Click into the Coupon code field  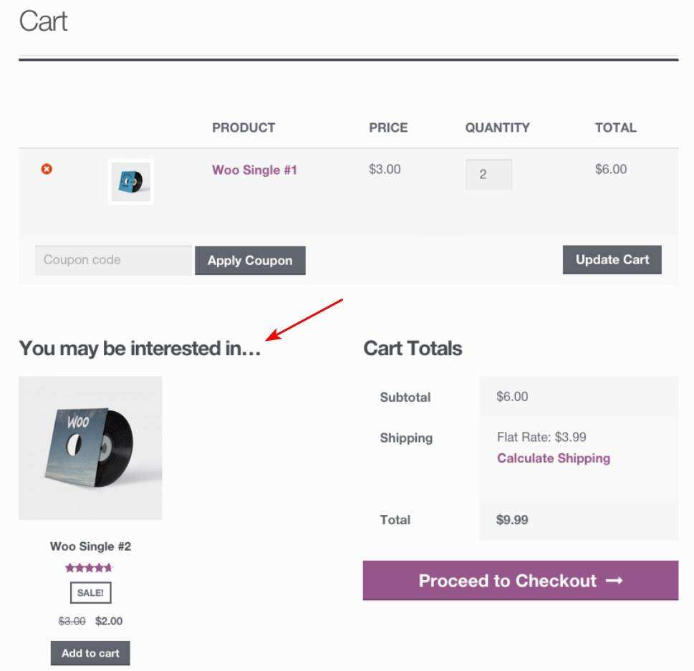pyautogui.click(x=113, y=260)
